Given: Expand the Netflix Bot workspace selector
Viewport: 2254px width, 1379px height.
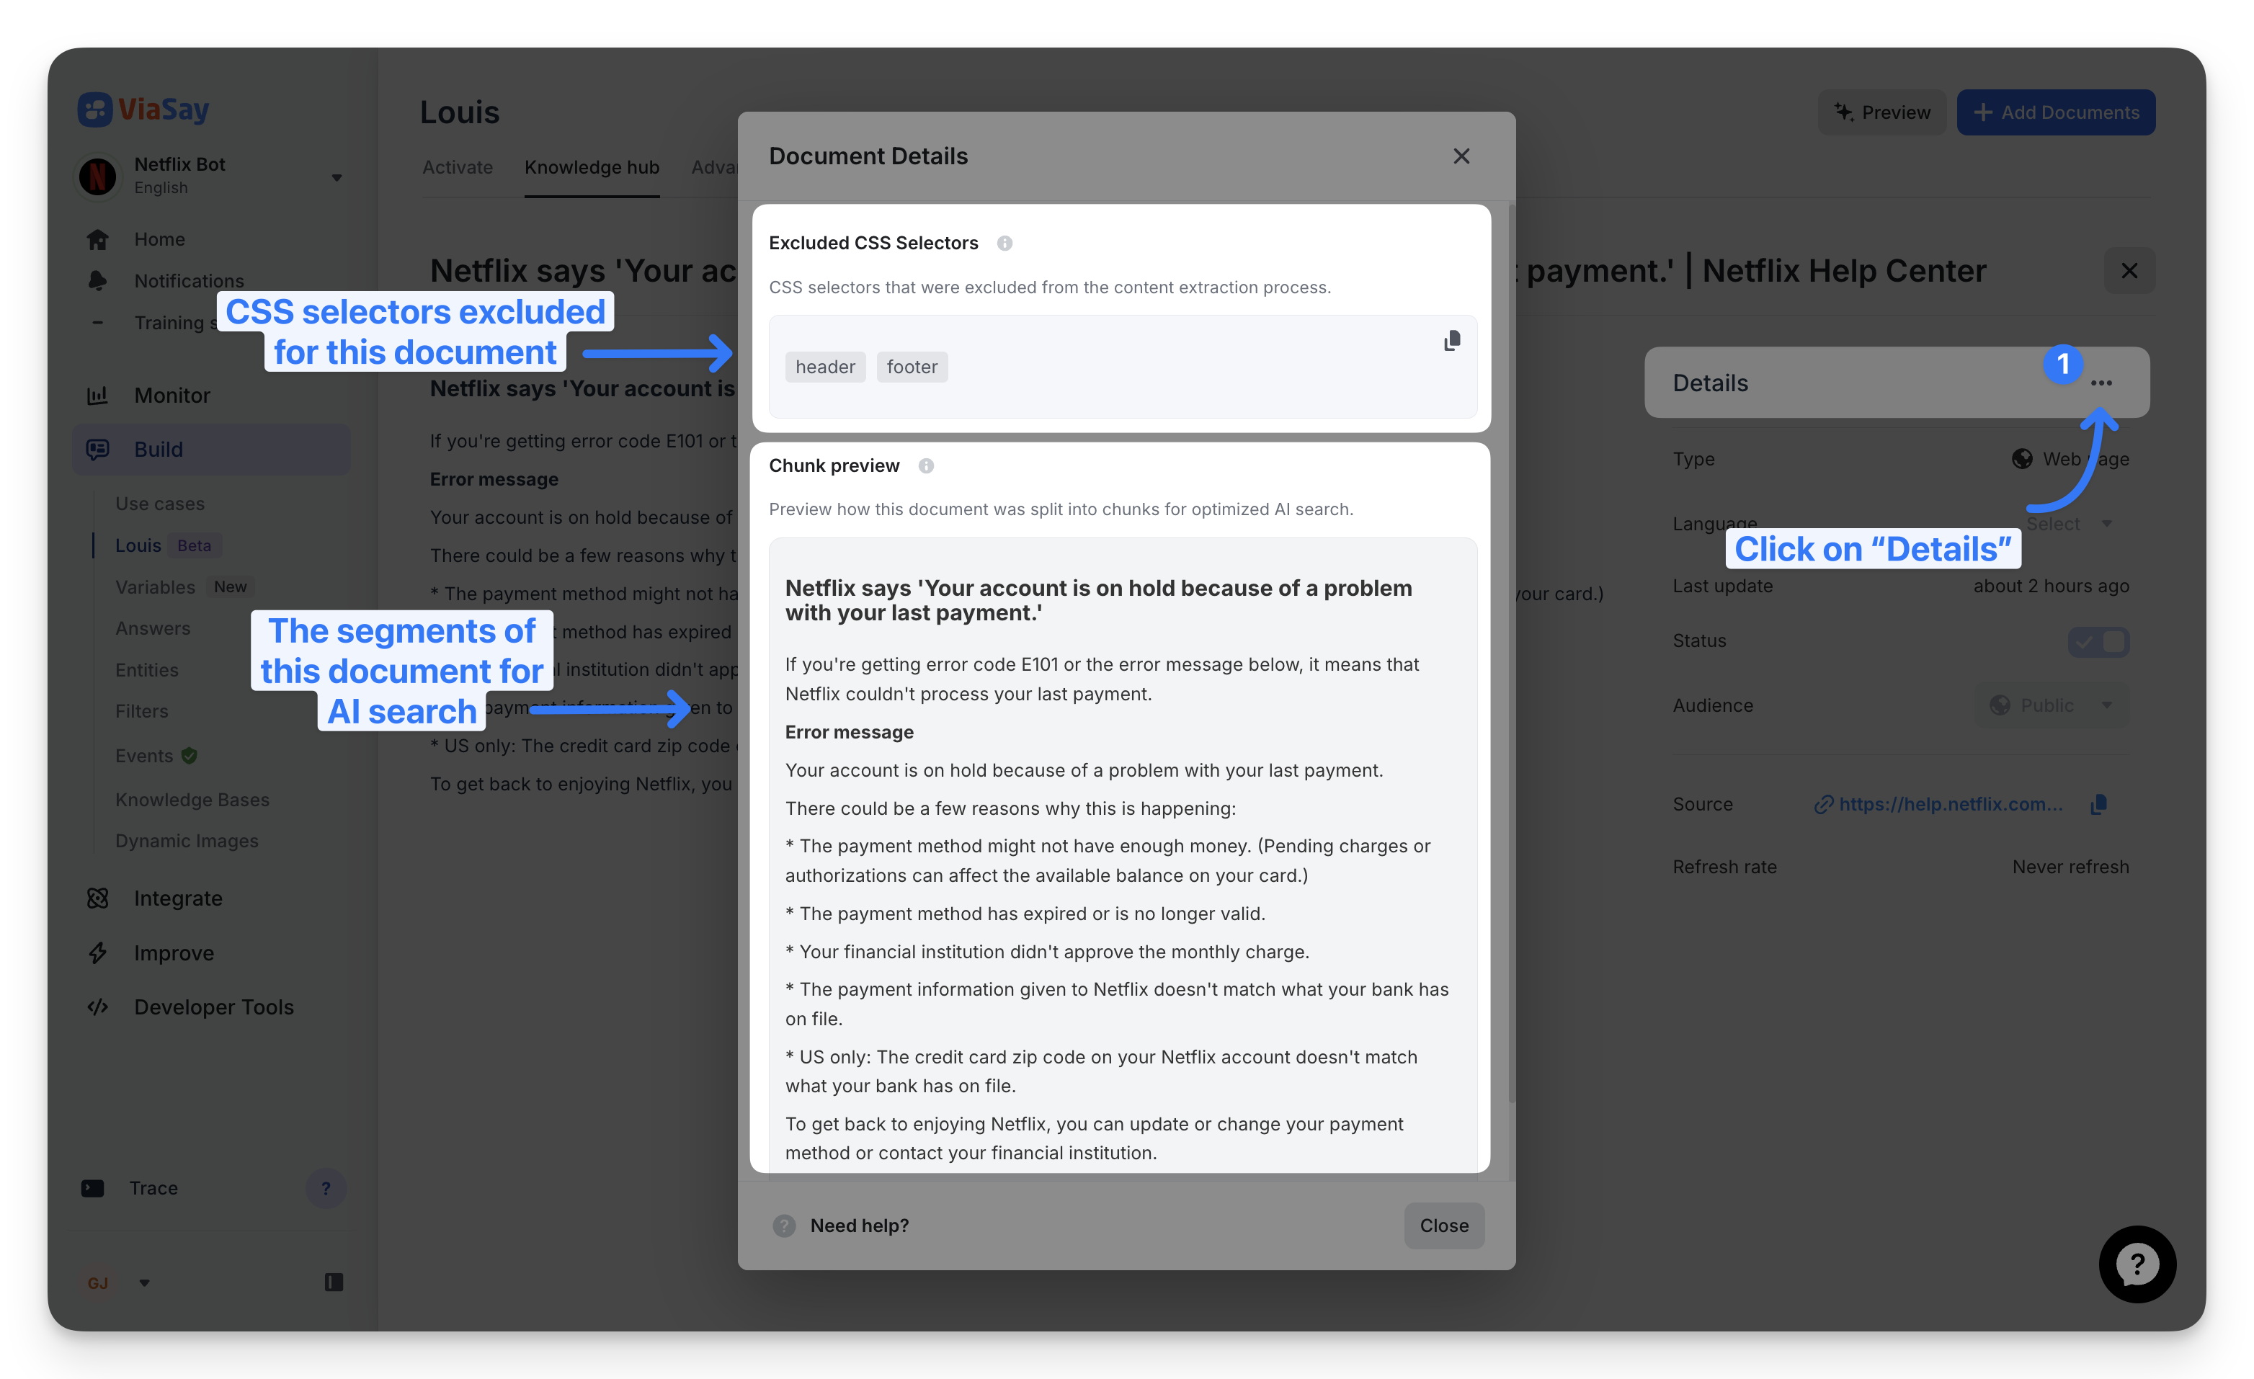Looking at the screenshot, I should coord(337,177).
